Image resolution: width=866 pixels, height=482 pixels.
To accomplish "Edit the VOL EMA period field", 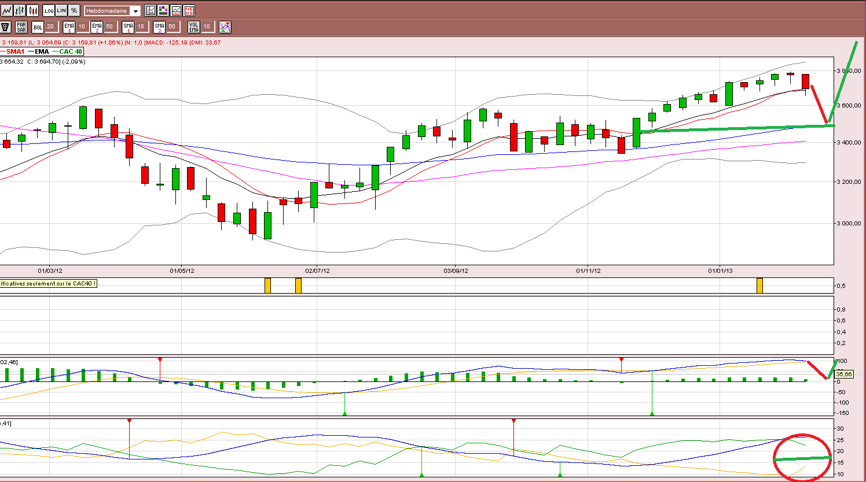I will (207, 27).
